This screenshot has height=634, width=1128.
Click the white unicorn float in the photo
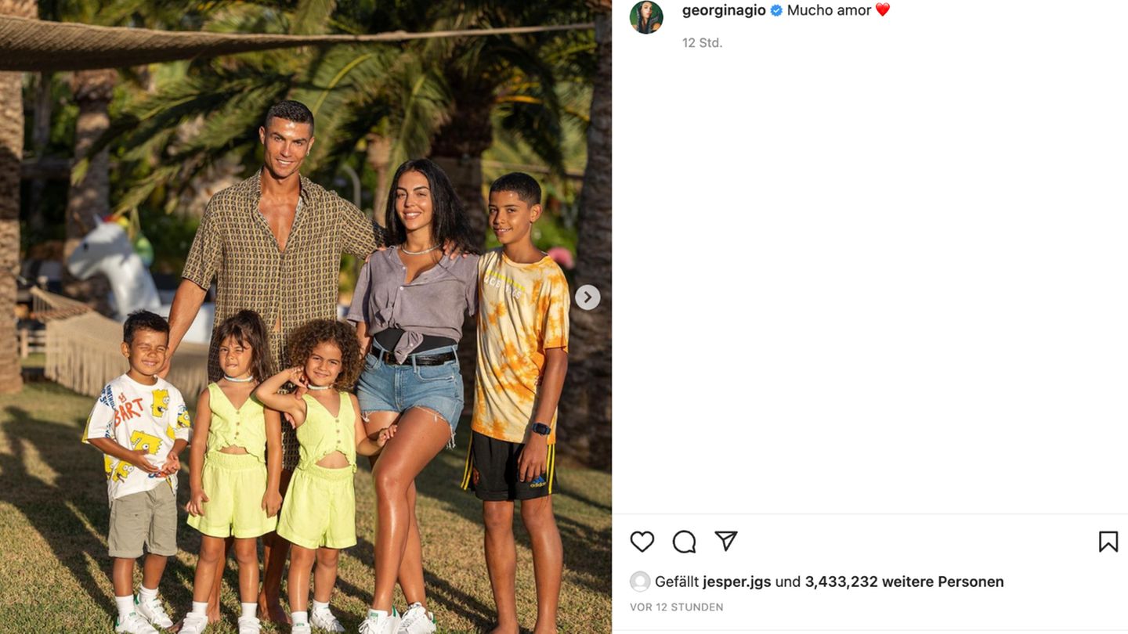(x=114, y=266)
